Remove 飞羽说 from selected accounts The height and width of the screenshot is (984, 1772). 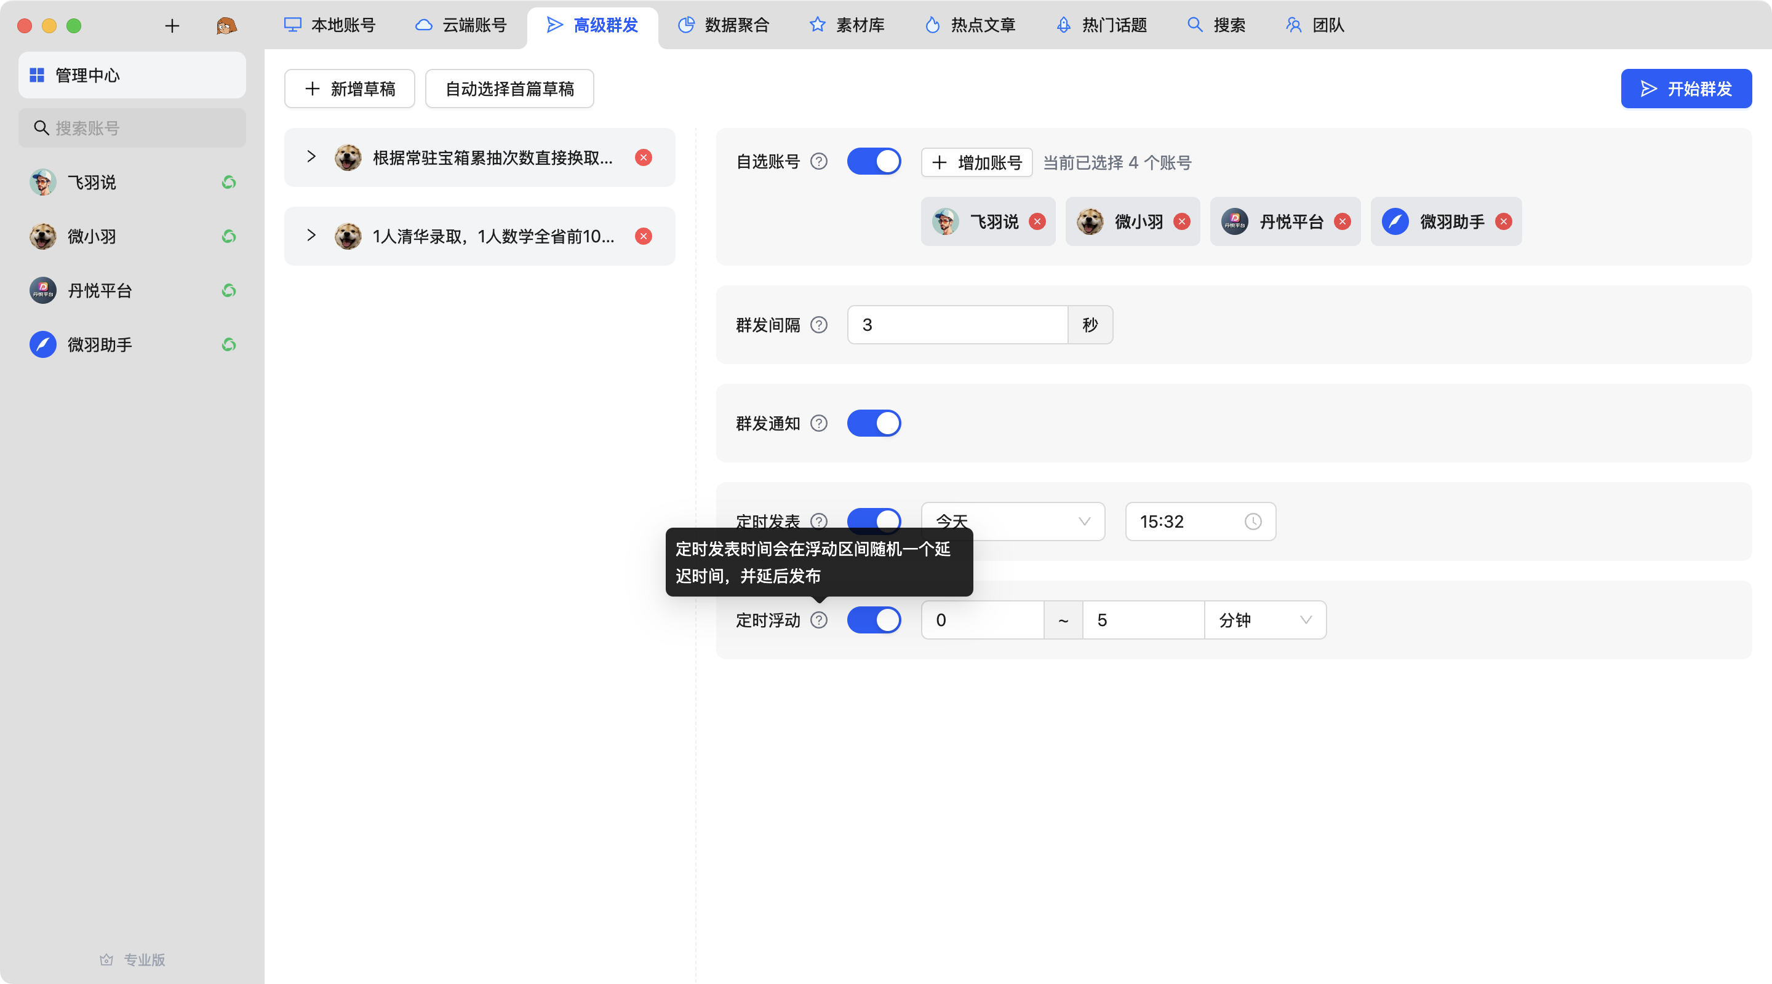point(1037,221)
